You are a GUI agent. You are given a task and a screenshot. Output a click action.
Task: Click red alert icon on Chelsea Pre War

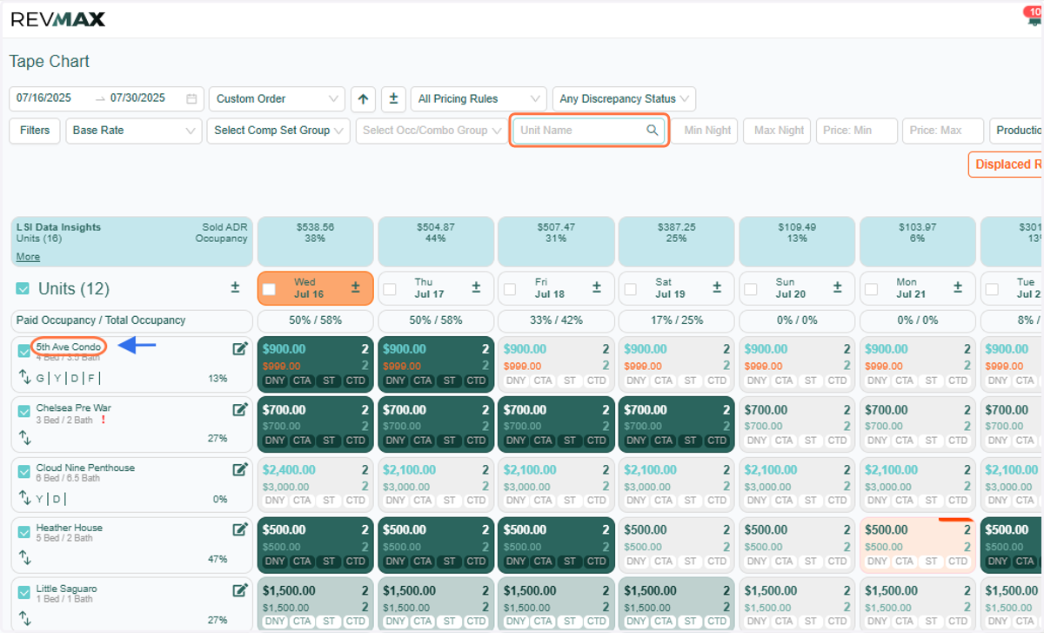104,421
